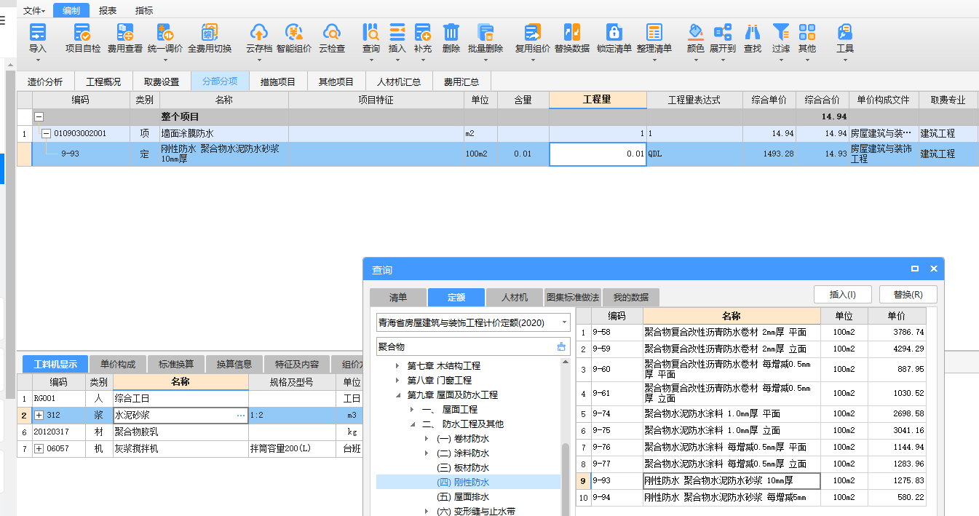Image resolution: width=979 pixels, height=516 pixels.
Task: Switch to 人材机 tab in 查询 dialog
Action: (515, 297)
